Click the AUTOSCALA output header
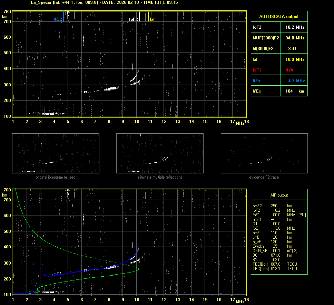 tap(279, 16)
